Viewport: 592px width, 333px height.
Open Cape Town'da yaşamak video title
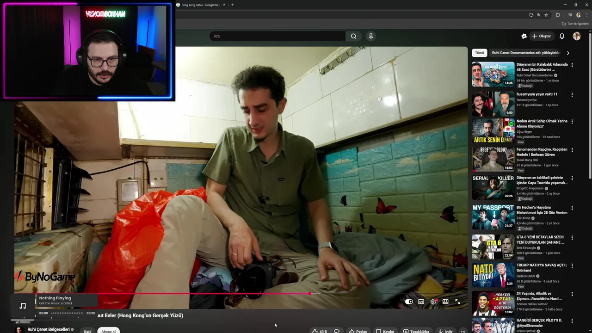click(542, 180)
